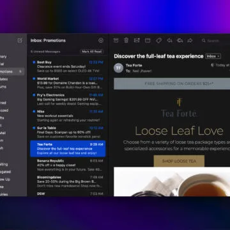Delete message with the trash icon
Screen dimensions: 230x230
126,40
